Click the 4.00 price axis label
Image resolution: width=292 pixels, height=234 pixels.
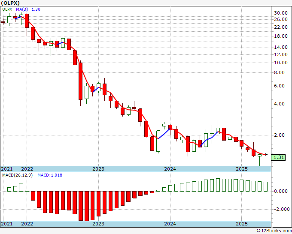(x=280, y=104)
